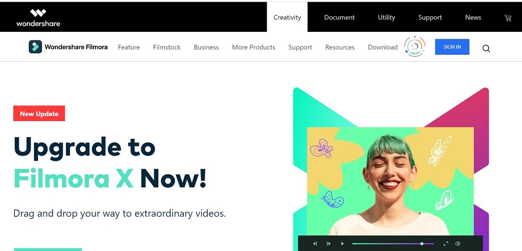Click the preview progress slider knob
Screen dimensions: 522x251
tap(422, 244)
